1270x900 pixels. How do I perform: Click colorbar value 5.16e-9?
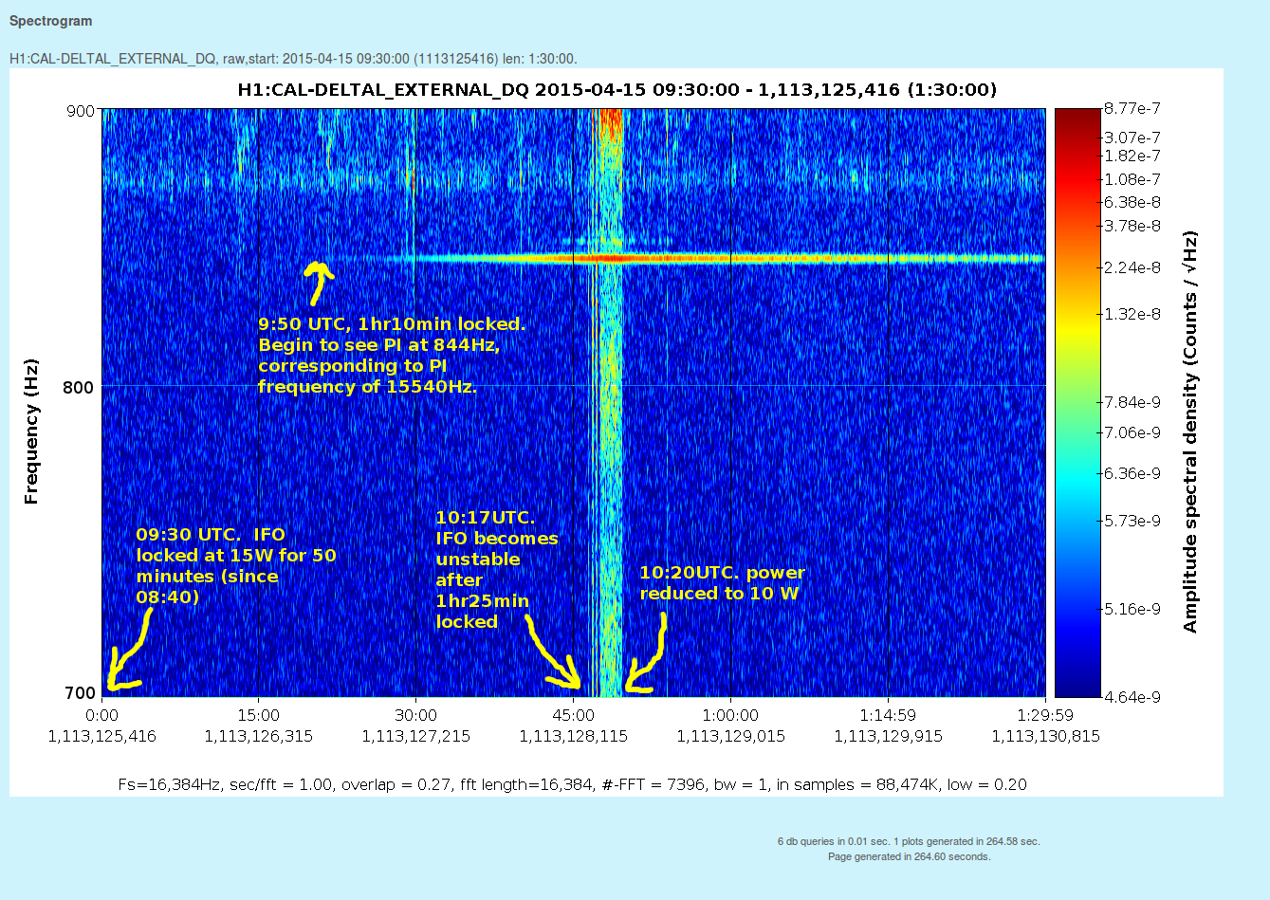coord(1132,609)
